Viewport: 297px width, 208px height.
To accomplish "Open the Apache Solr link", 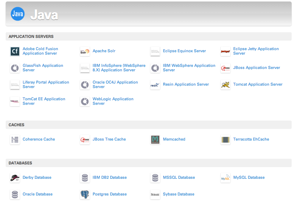I will coord(104,51).
